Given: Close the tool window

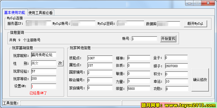Looking at the screenshot, I should 208,3.
